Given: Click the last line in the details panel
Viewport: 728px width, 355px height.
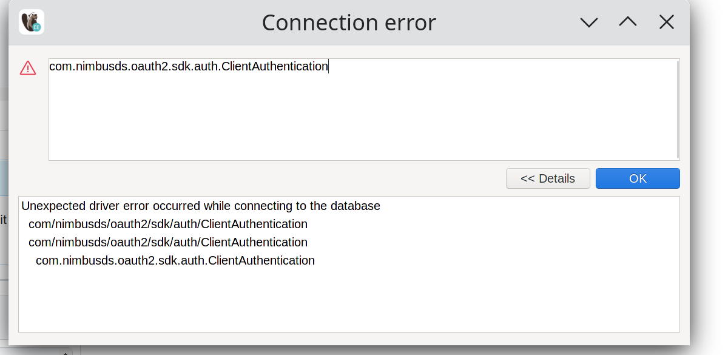Looking at the screenshot, I should pos(175,260).
